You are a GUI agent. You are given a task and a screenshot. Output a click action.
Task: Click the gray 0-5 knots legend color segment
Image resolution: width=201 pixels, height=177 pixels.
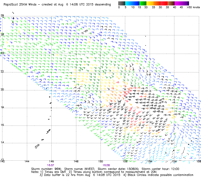[x=122, y=3]
